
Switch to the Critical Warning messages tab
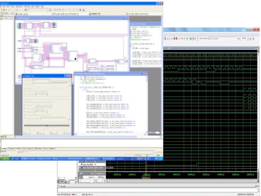point(38,148)
